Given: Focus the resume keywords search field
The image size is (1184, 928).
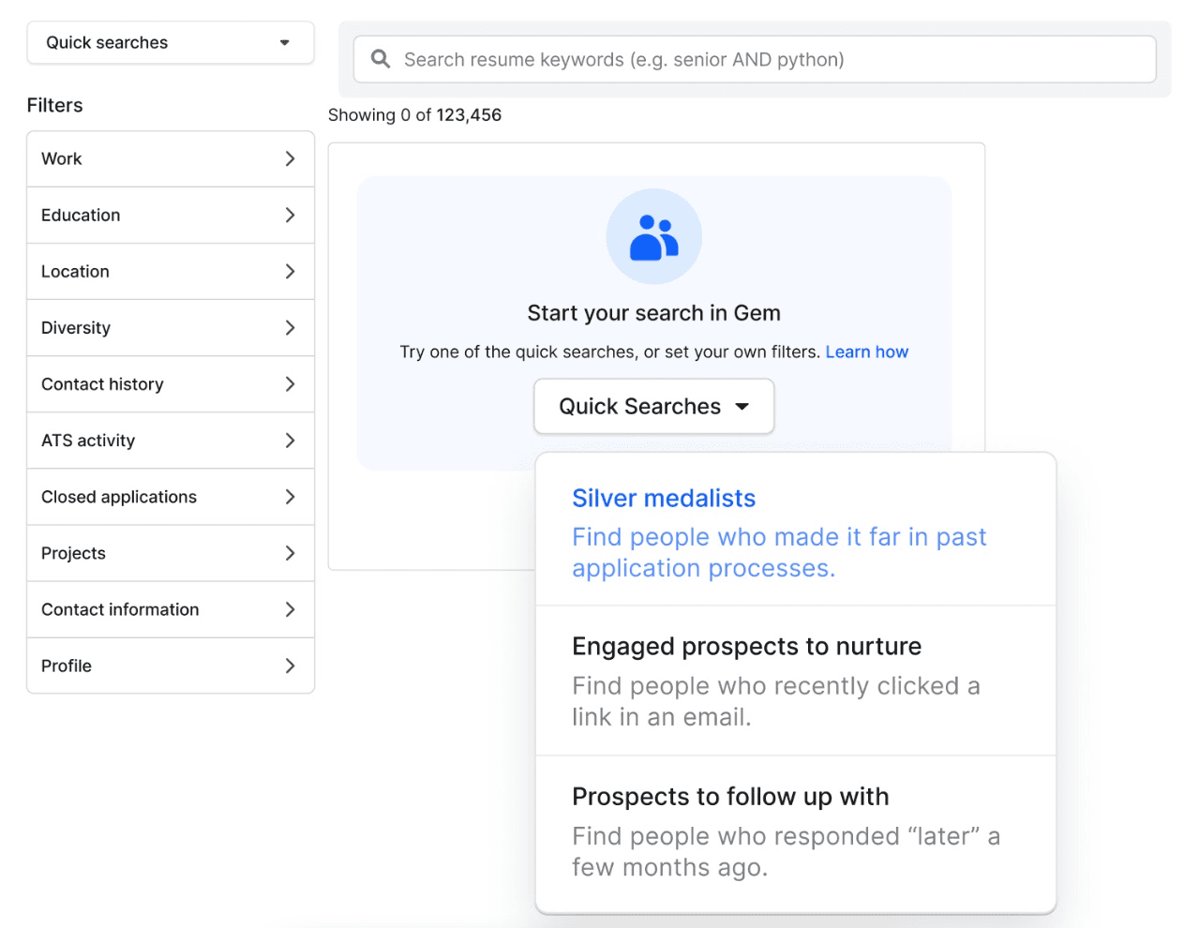Looking at the screenshot, I should [769, 60].
